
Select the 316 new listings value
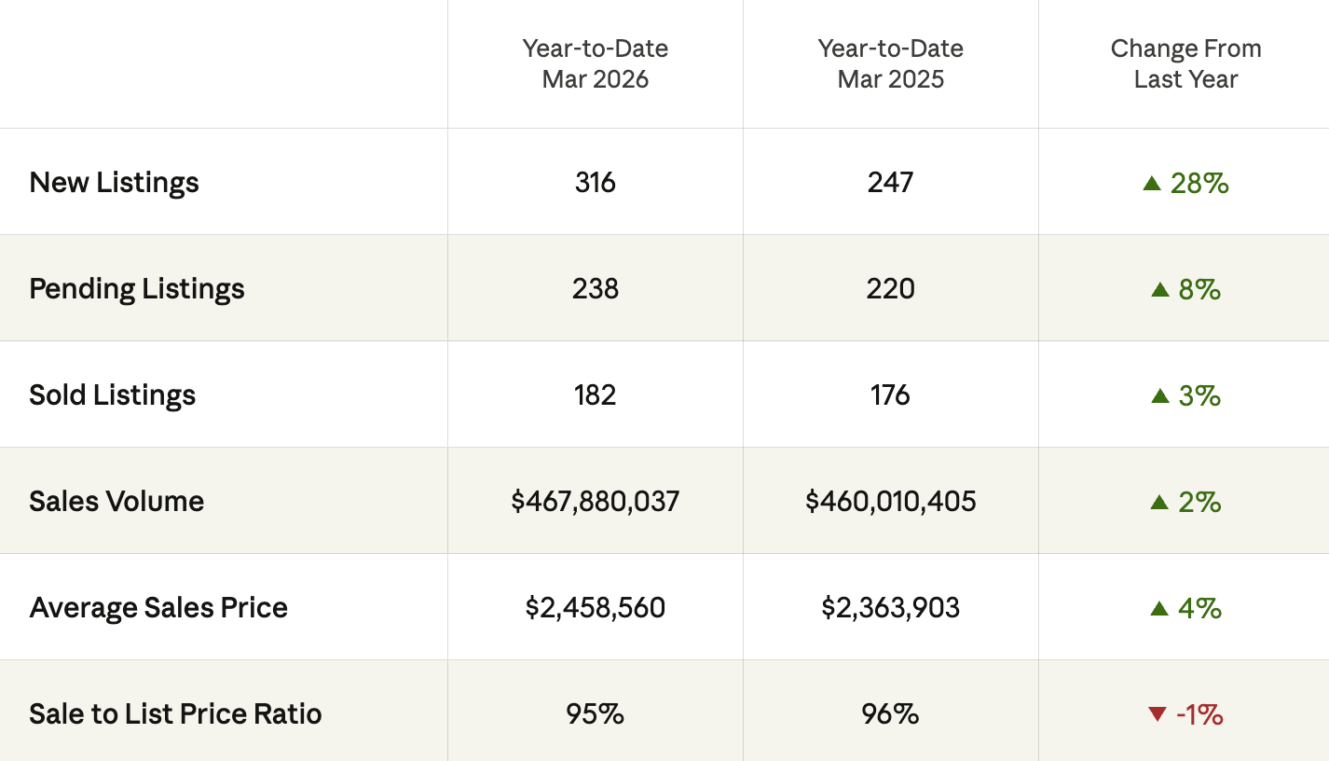coord(596,182)
